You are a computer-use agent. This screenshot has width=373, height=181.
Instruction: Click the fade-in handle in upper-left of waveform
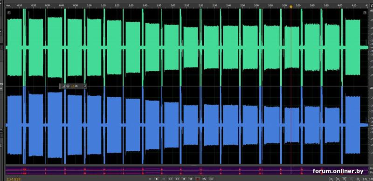pyautogui.click(x=9, y=13)
